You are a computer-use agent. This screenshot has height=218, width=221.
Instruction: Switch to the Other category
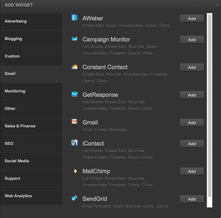(31, 109)
